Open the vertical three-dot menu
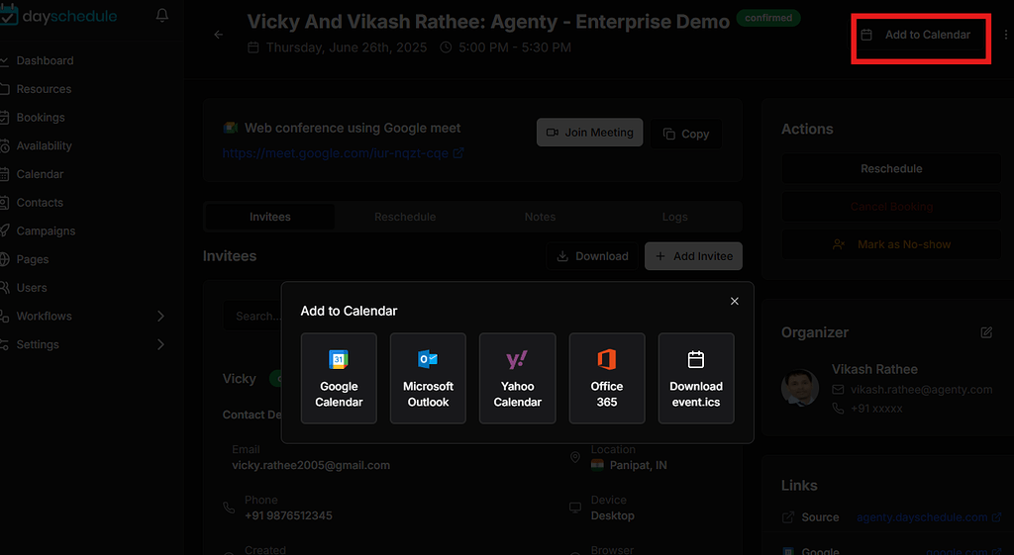 pos(1006,35)
